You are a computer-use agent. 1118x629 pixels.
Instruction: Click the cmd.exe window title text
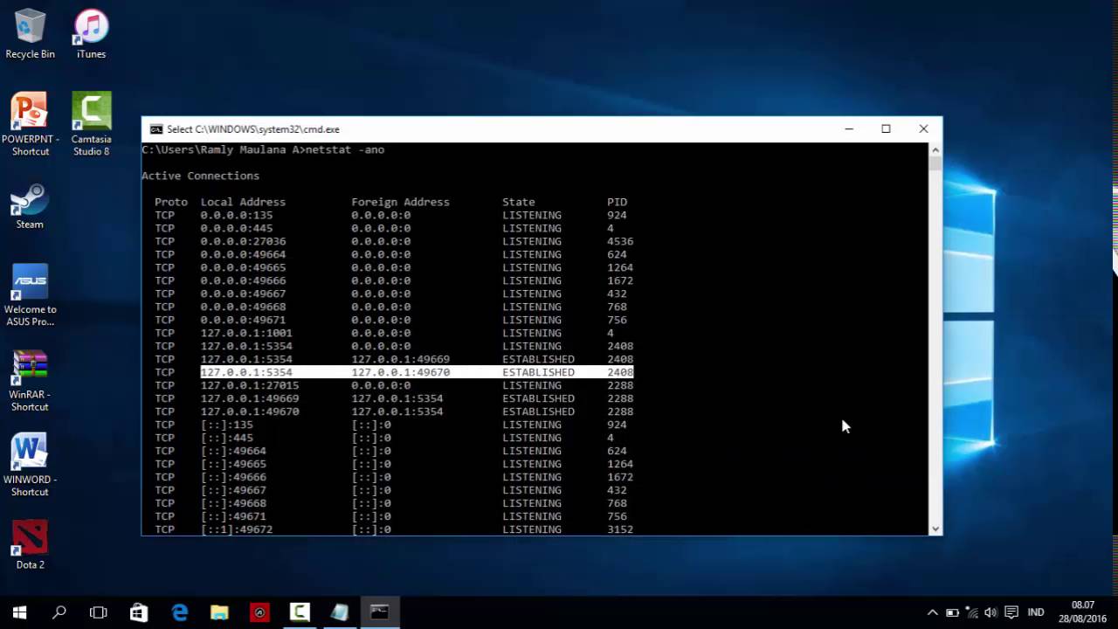tap(253, 129)
